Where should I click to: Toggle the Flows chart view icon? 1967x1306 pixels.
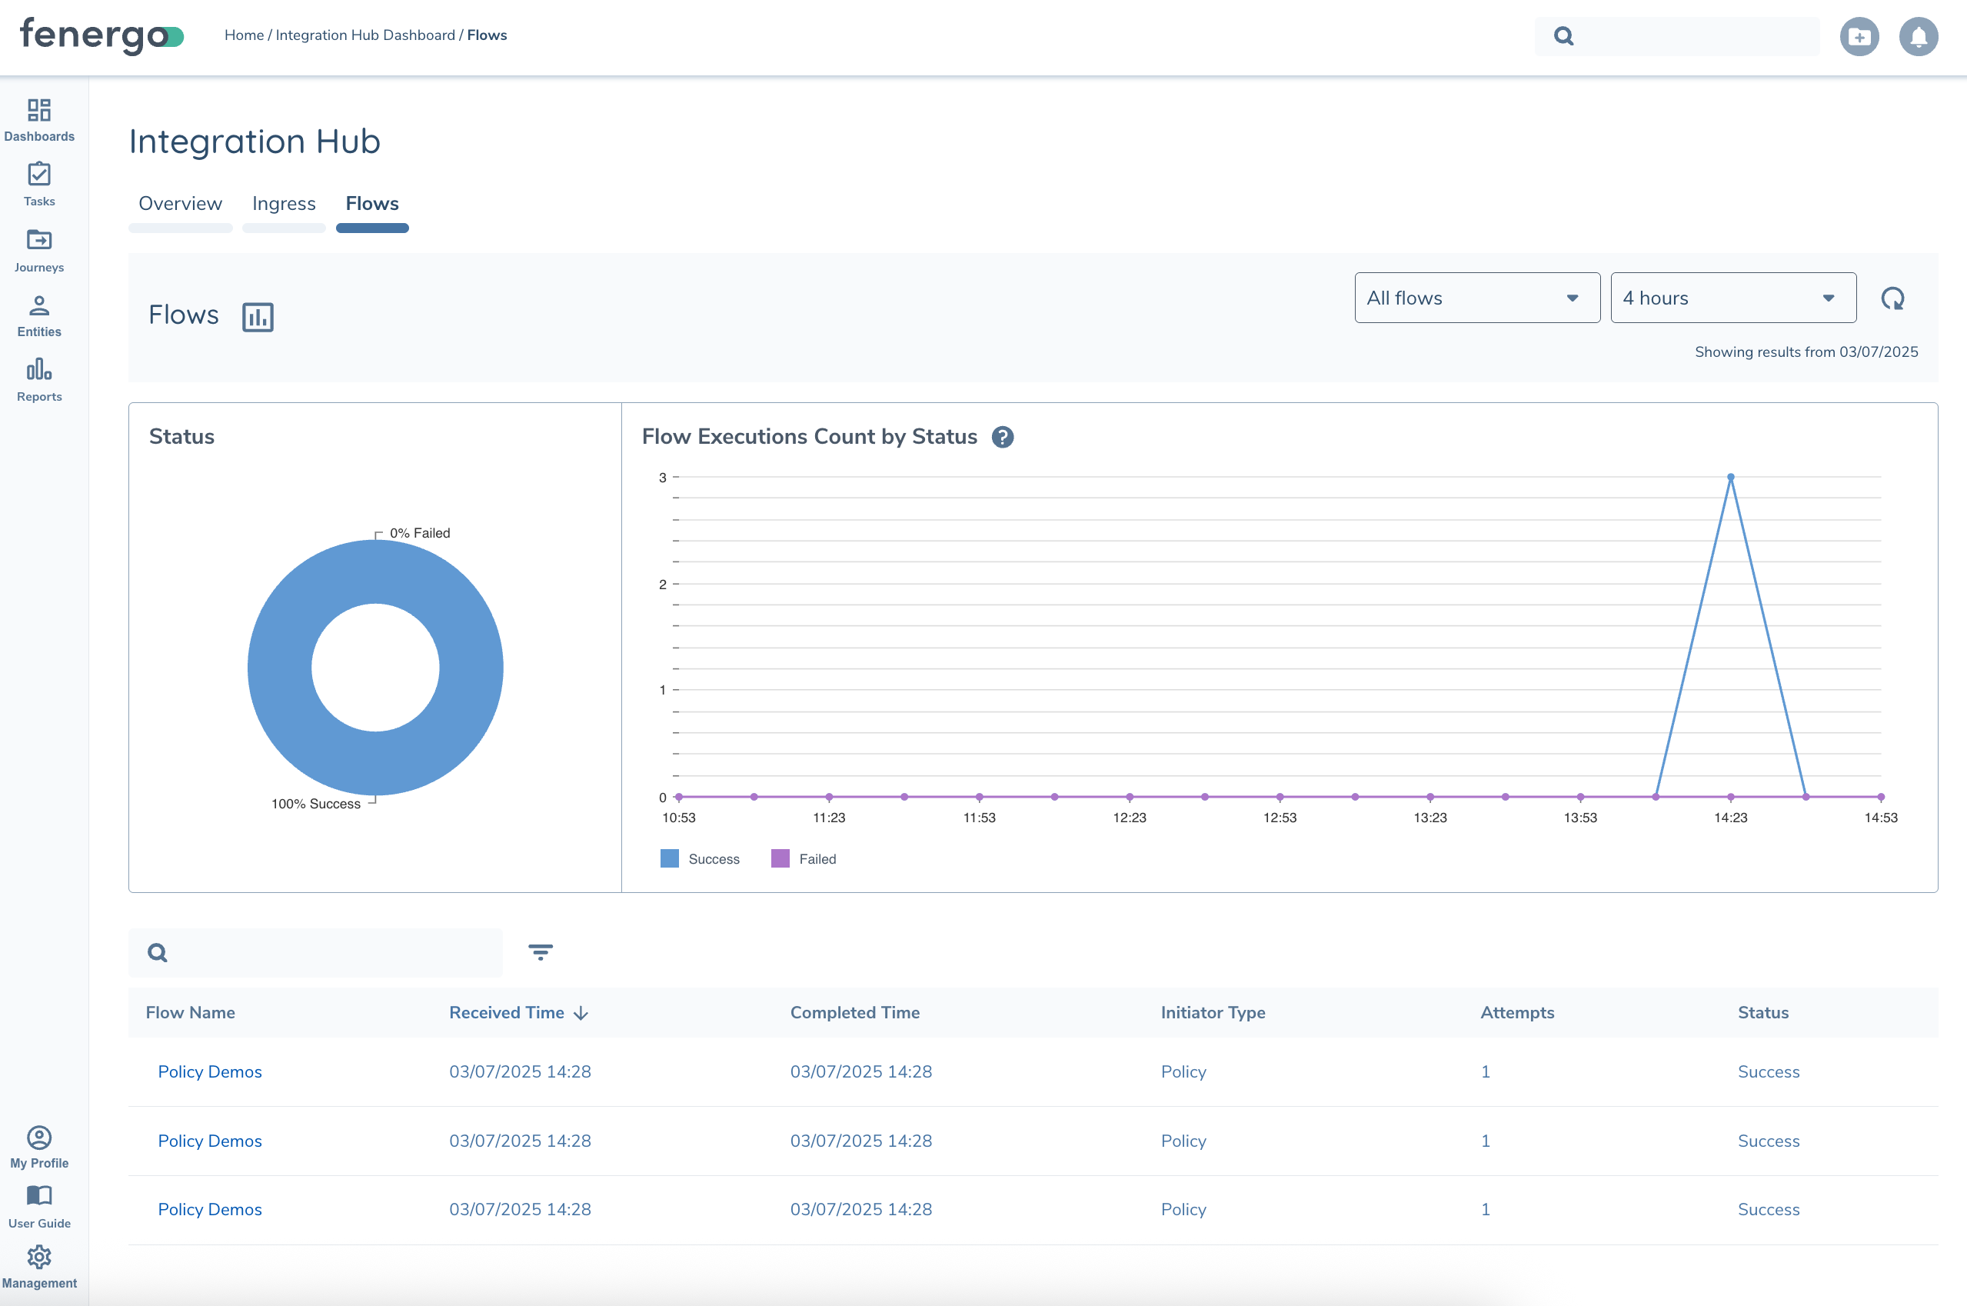(258, 317)
